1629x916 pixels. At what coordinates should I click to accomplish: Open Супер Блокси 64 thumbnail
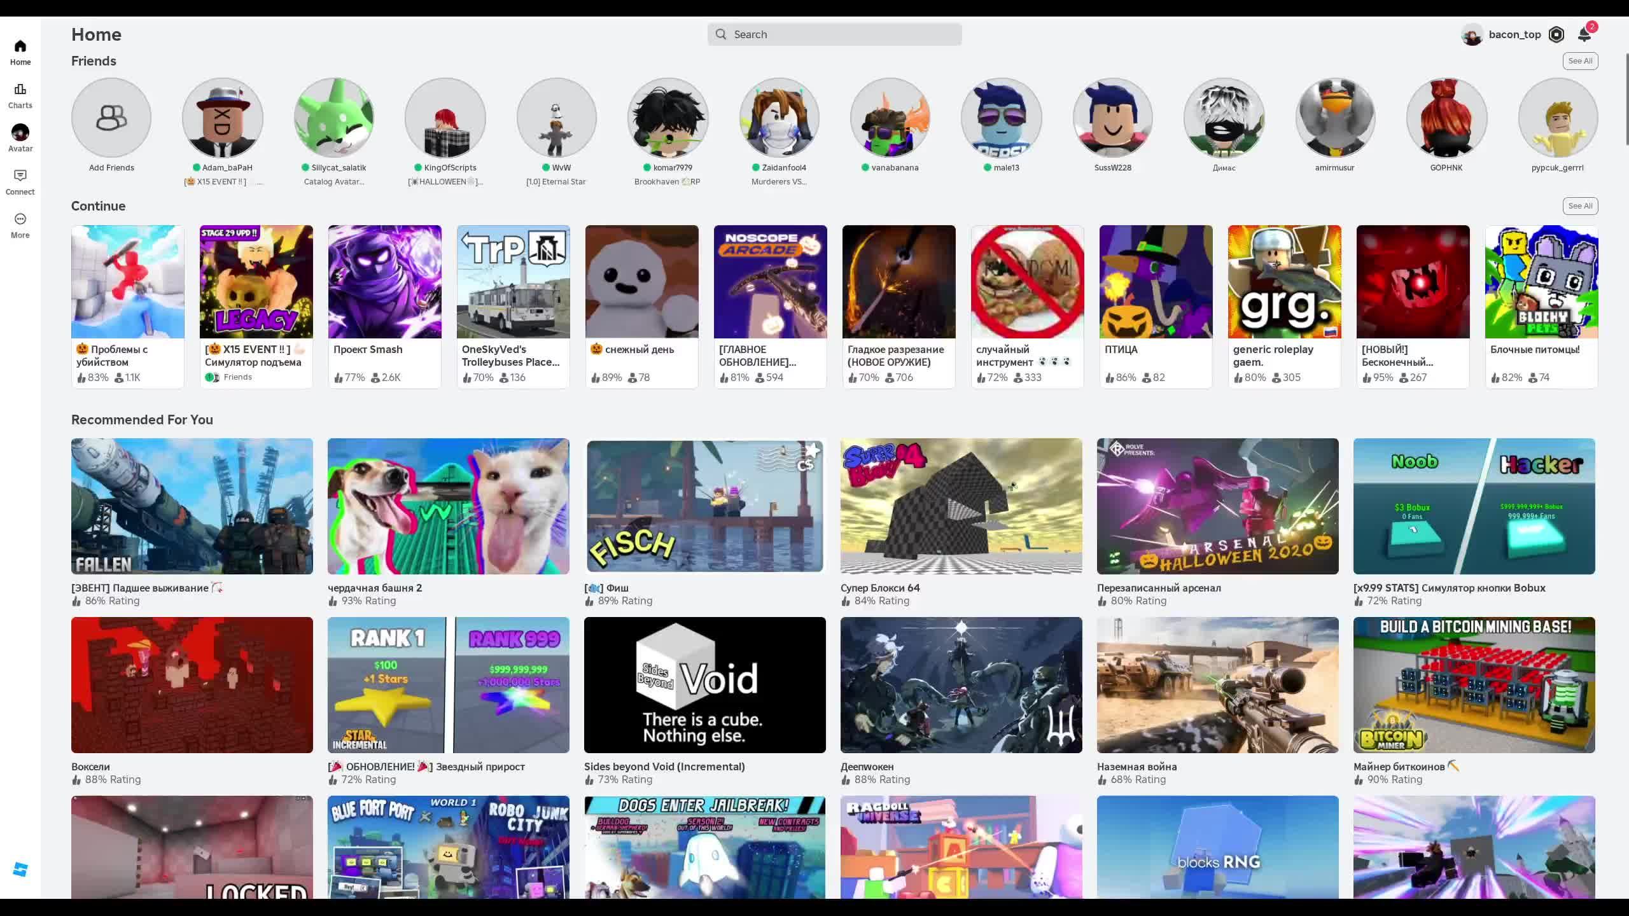pyautogui.click(x=961, y=506)
